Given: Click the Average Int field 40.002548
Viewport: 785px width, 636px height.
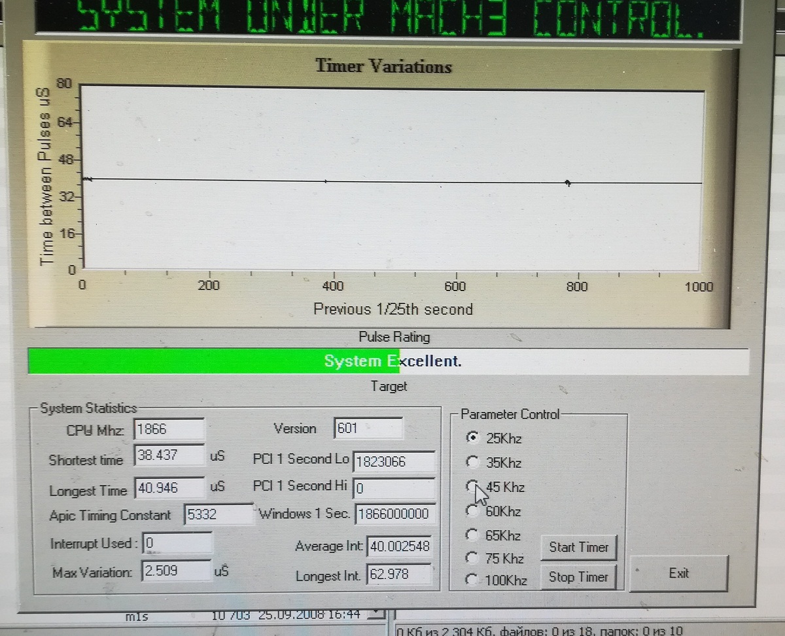Looking at the screenshot, I should [x=400, y=546].
